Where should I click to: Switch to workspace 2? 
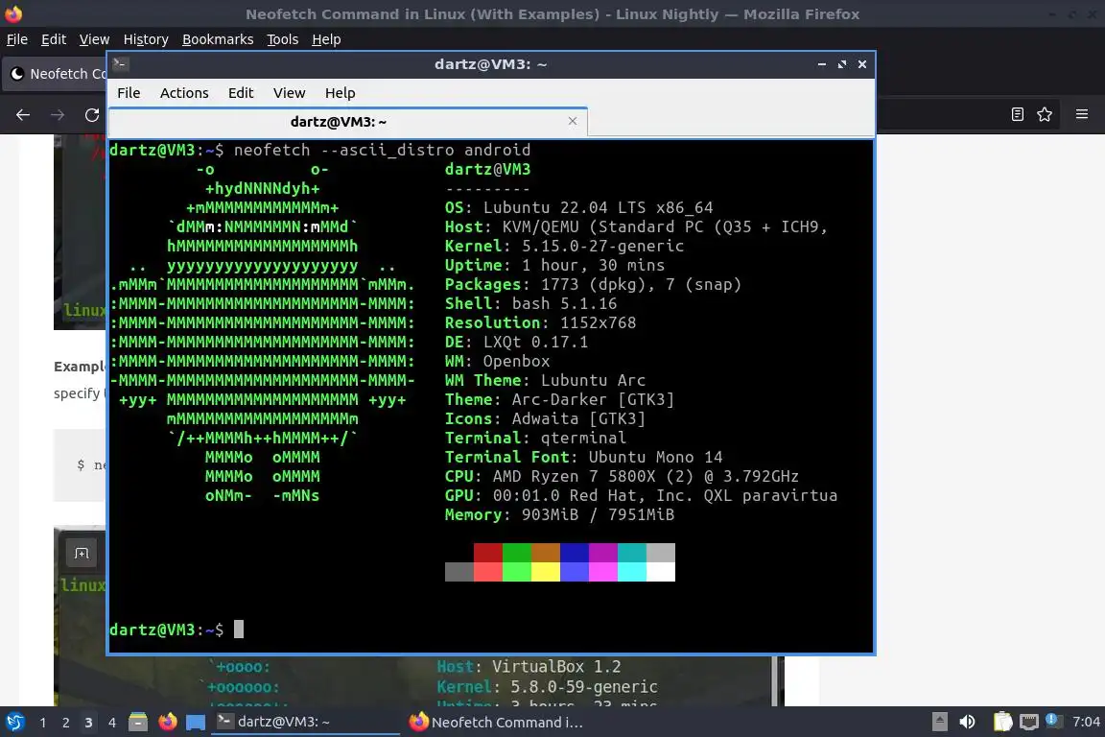tap(65, 723)
